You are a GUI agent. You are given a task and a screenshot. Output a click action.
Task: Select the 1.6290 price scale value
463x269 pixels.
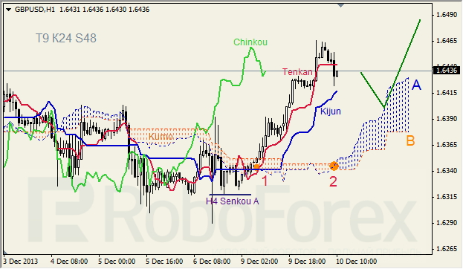coord(447,223)
